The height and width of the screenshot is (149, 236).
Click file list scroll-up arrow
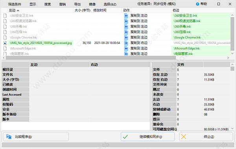232,15
